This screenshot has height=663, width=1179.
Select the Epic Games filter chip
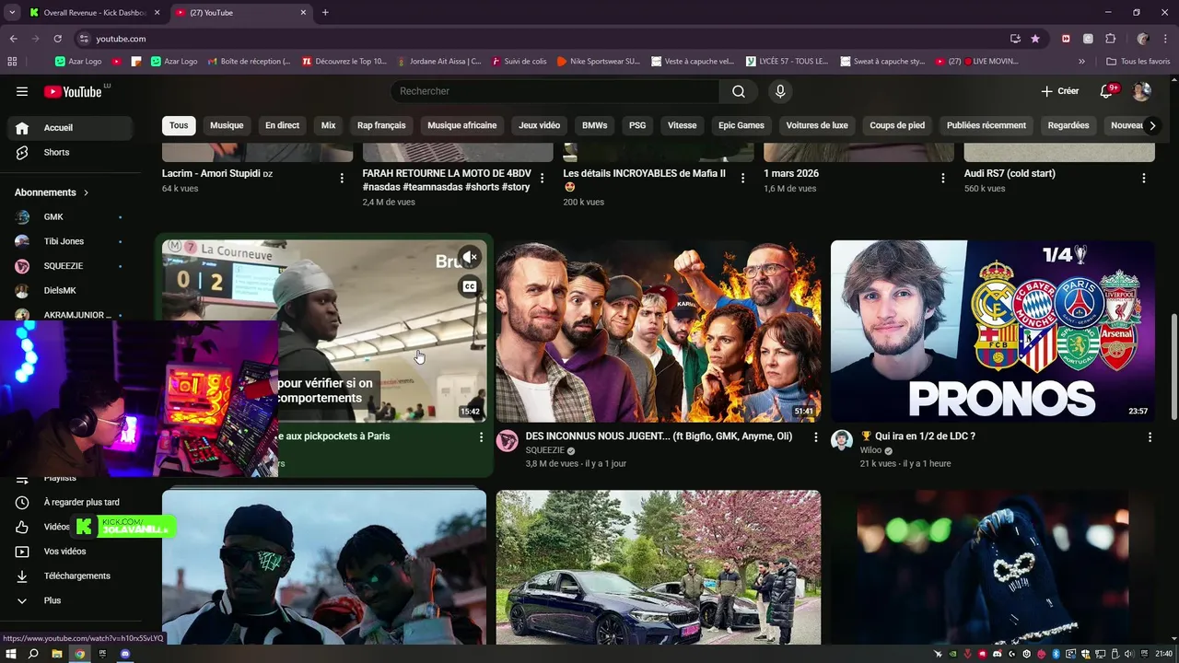click(741, 125)
